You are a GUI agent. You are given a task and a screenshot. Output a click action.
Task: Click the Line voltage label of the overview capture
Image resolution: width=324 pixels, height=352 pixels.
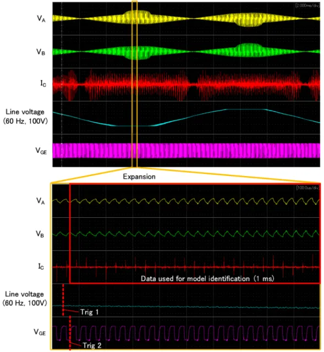[x=25, y=116]
